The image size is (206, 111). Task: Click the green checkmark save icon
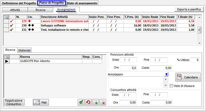(81, 102)
